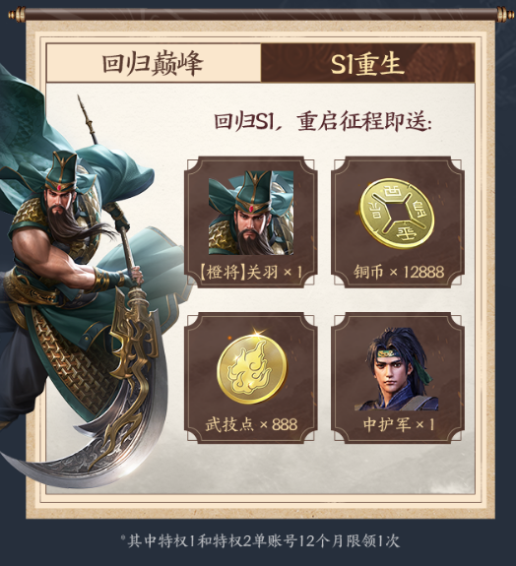
Task: Click the 【橙将】关羽 ×1 label
Action: pyautogui.click(x=250, y=272)
